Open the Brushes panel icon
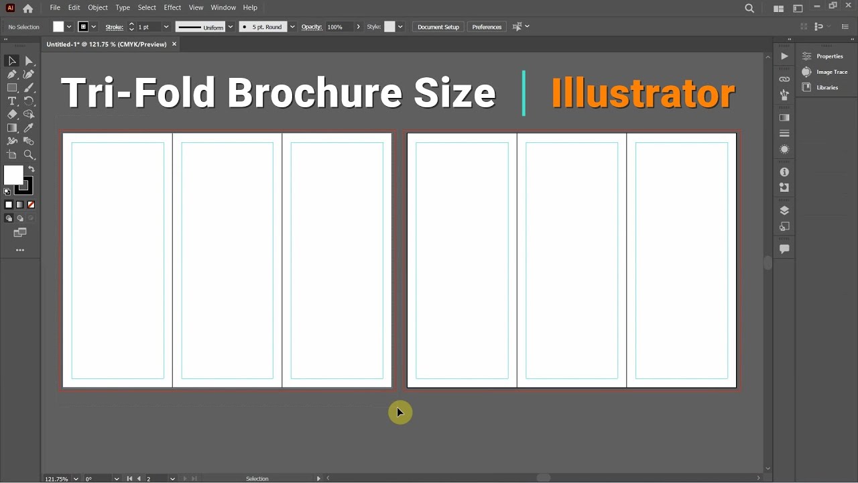Image resolution: width=858 pixels, height=483 pixels. [784, 95]
